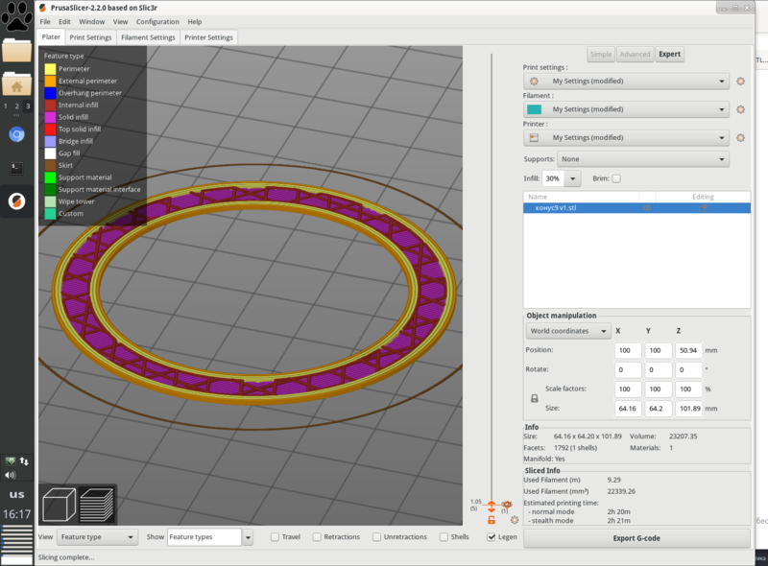
Task: Click the scale factors lock icon
Action: tap(535, 398)
